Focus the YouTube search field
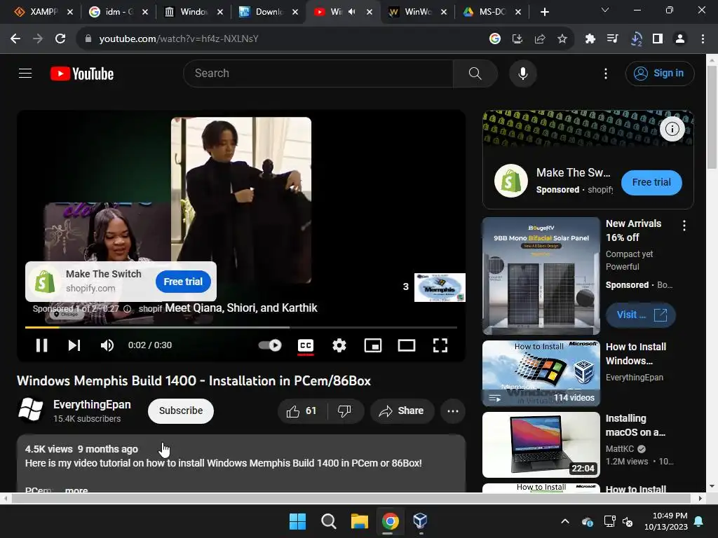This screenshot has width=718, height=538. click(x=318, y=73)
